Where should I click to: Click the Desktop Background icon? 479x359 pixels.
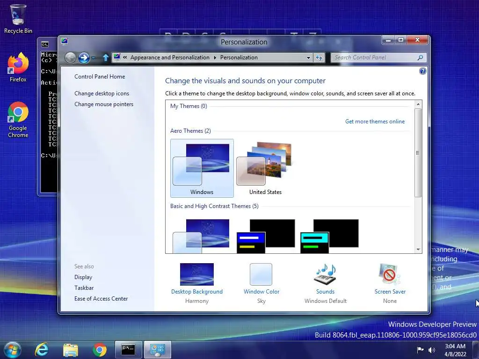tap(197, 274)
